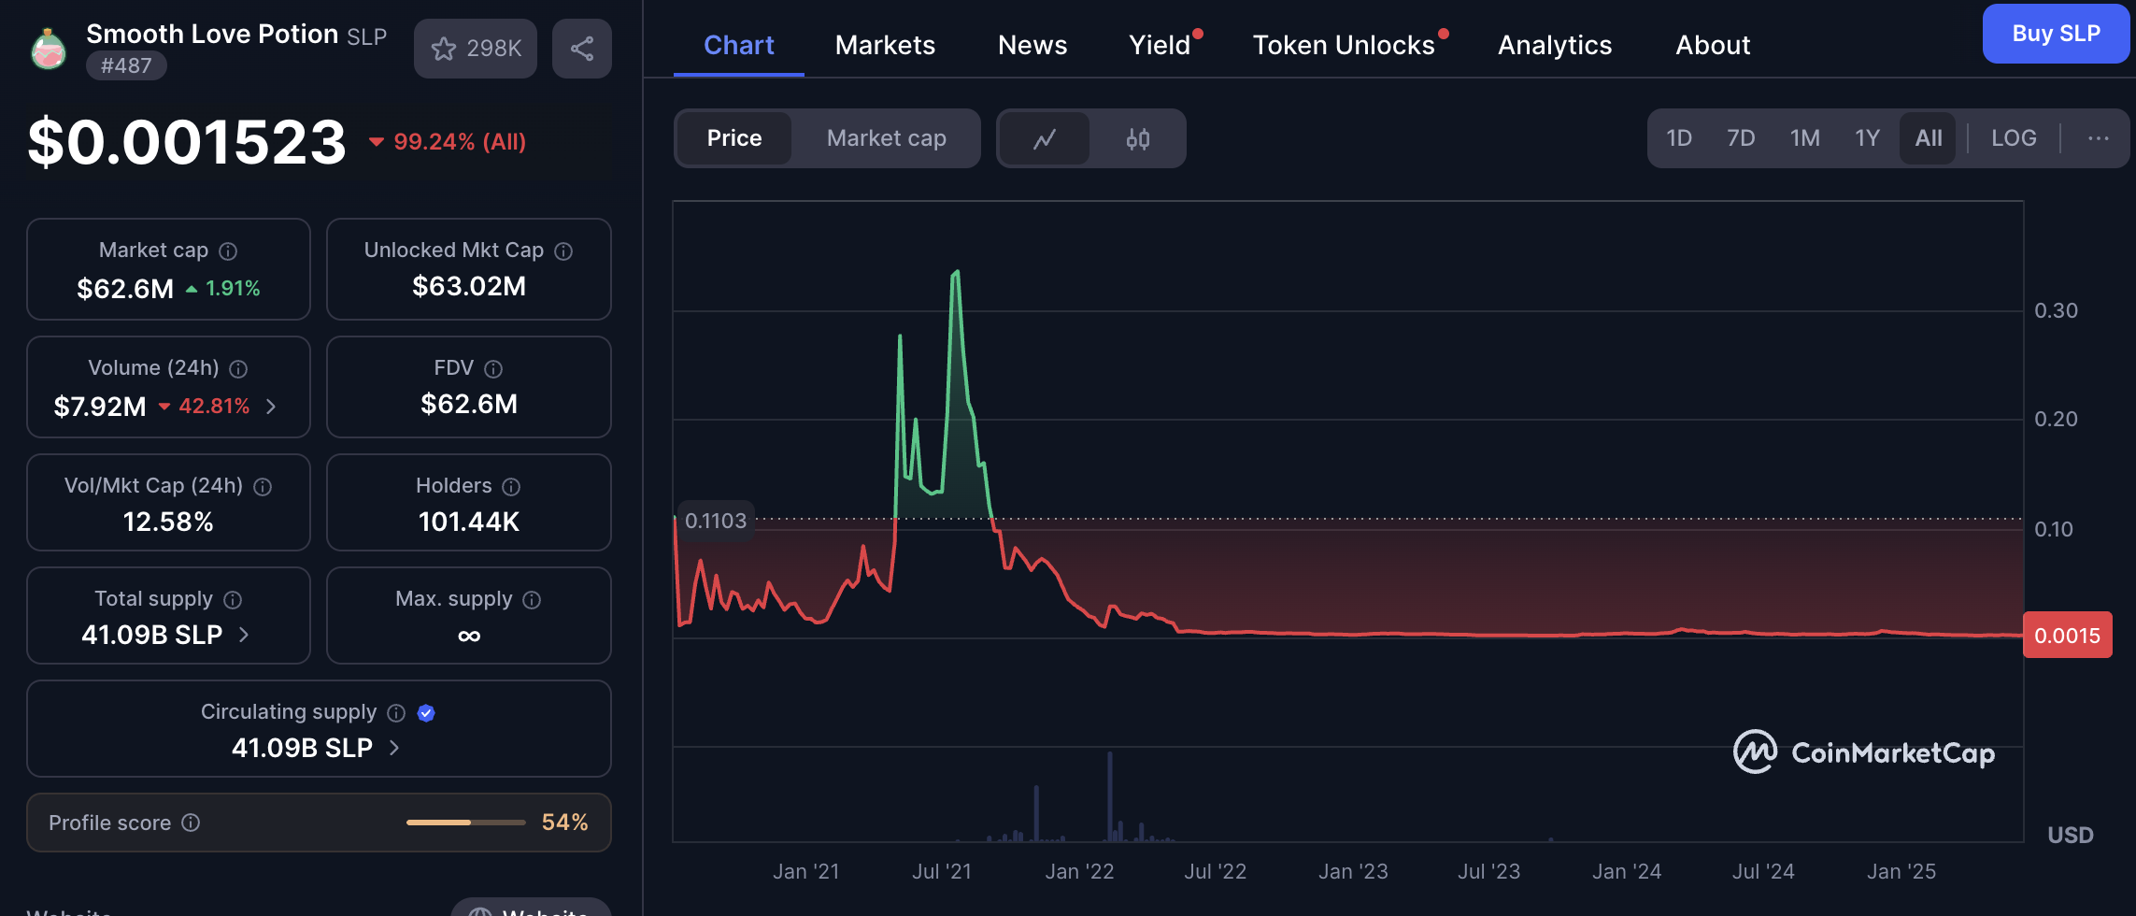The image size is (2136, 916).
Task: Click the Jan '23 axis label
Action: pos(1353,871)
